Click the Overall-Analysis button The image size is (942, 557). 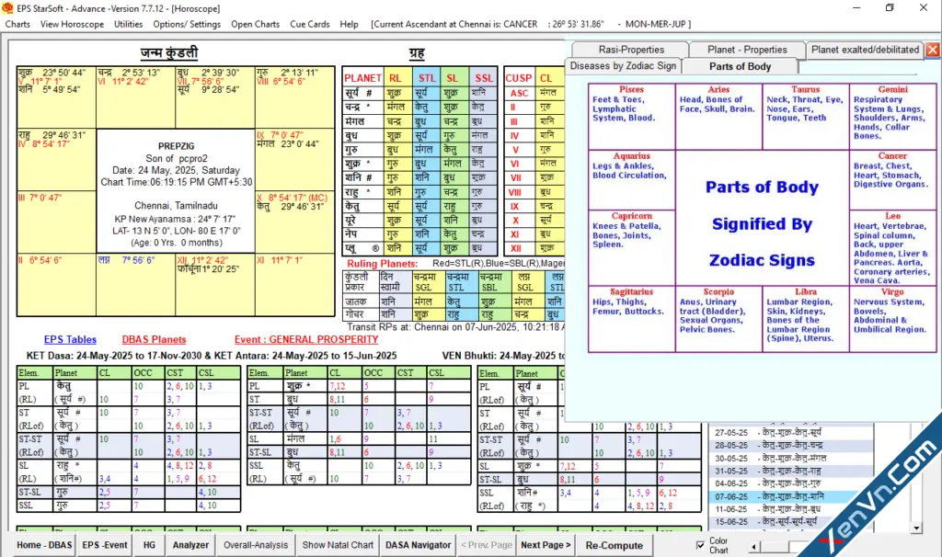click(256, 545)
